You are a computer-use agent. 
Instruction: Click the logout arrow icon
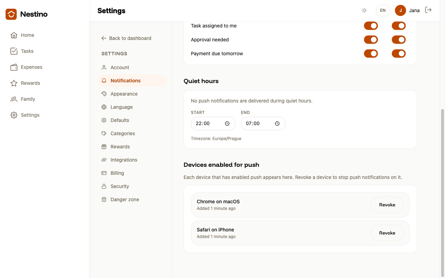[428, 10]
